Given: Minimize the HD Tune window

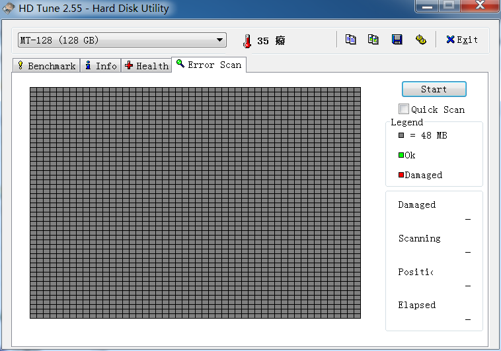Looking at the screenshot, I should point(428,6).
